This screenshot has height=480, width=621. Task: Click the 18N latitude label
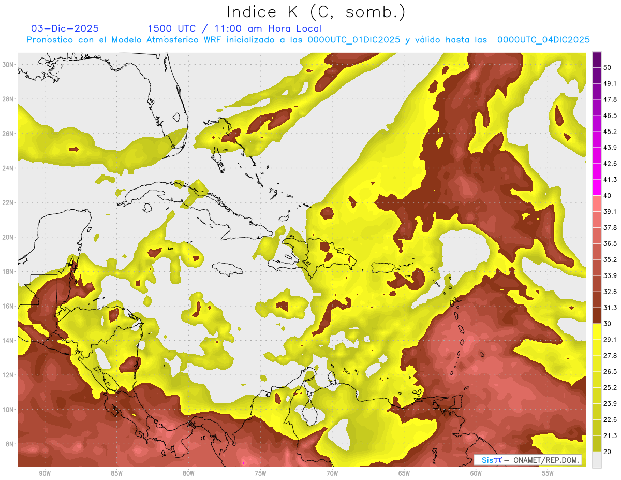(x=8, y=271)
